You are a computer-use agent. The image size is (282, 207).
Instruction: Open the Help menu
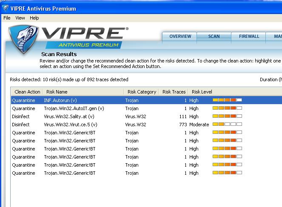[34, 18]
